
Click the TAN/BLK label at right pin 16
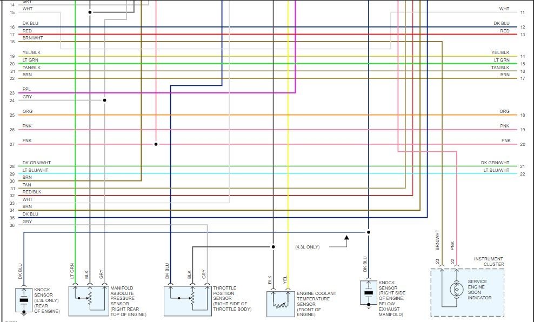[500, 68]
